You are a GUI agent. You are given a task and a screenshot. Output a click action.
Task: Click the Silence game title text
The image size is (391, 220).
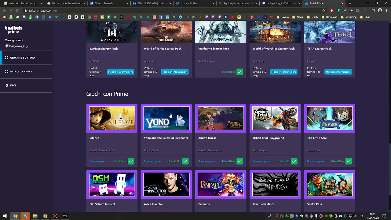click(94, 138)
